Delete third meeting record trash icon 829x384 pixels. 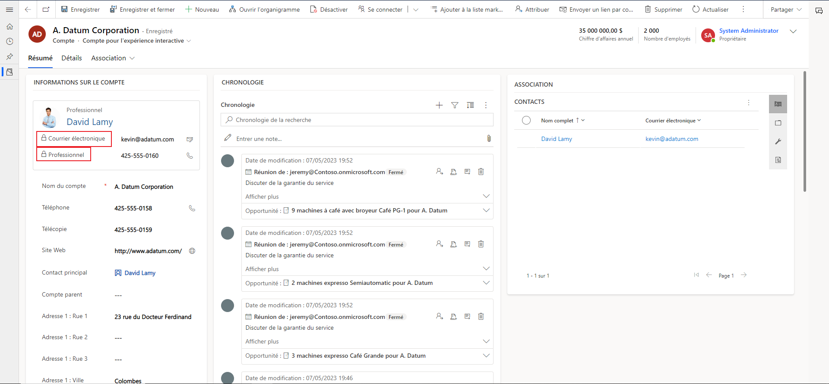pos(481,316)
